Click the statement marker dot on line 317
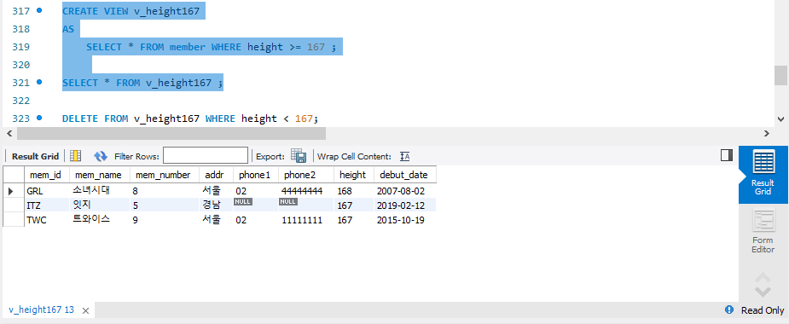Screen dimensions: 789x324 click(39, 10)
